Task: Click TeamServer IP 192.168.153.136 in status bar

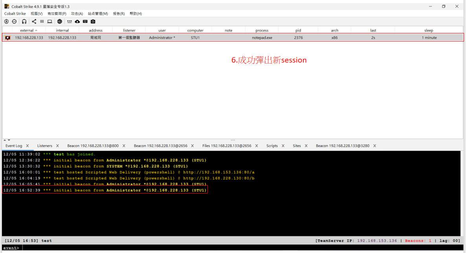Action: (377, 240)
